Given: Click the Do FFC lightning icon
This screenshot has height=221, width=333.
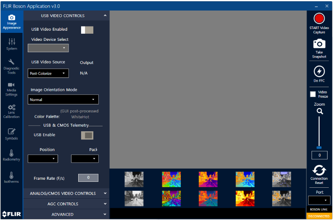Looking at the screenshot, I should point(319,72).
